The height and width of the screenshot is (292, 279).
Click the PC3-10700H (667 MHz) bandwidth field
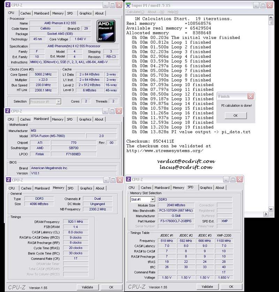tap(176, 211)
